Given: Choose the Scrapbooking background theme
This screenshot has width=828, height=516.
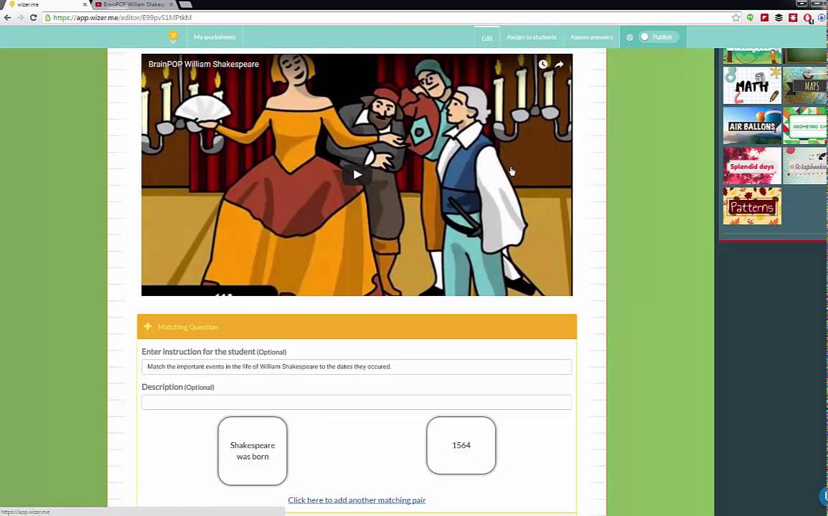Looking at the screenshot, I should click(805, 166).
